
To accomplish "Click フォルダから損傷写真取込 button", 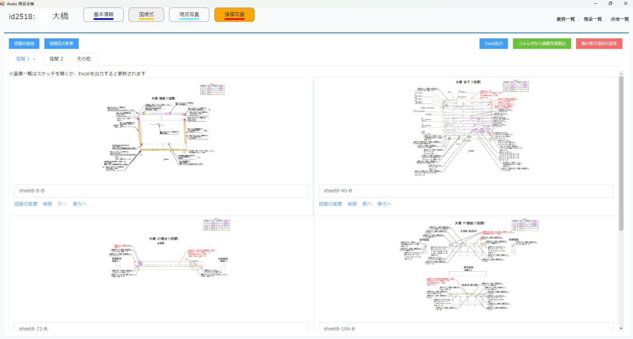I will tap(542, 44).
